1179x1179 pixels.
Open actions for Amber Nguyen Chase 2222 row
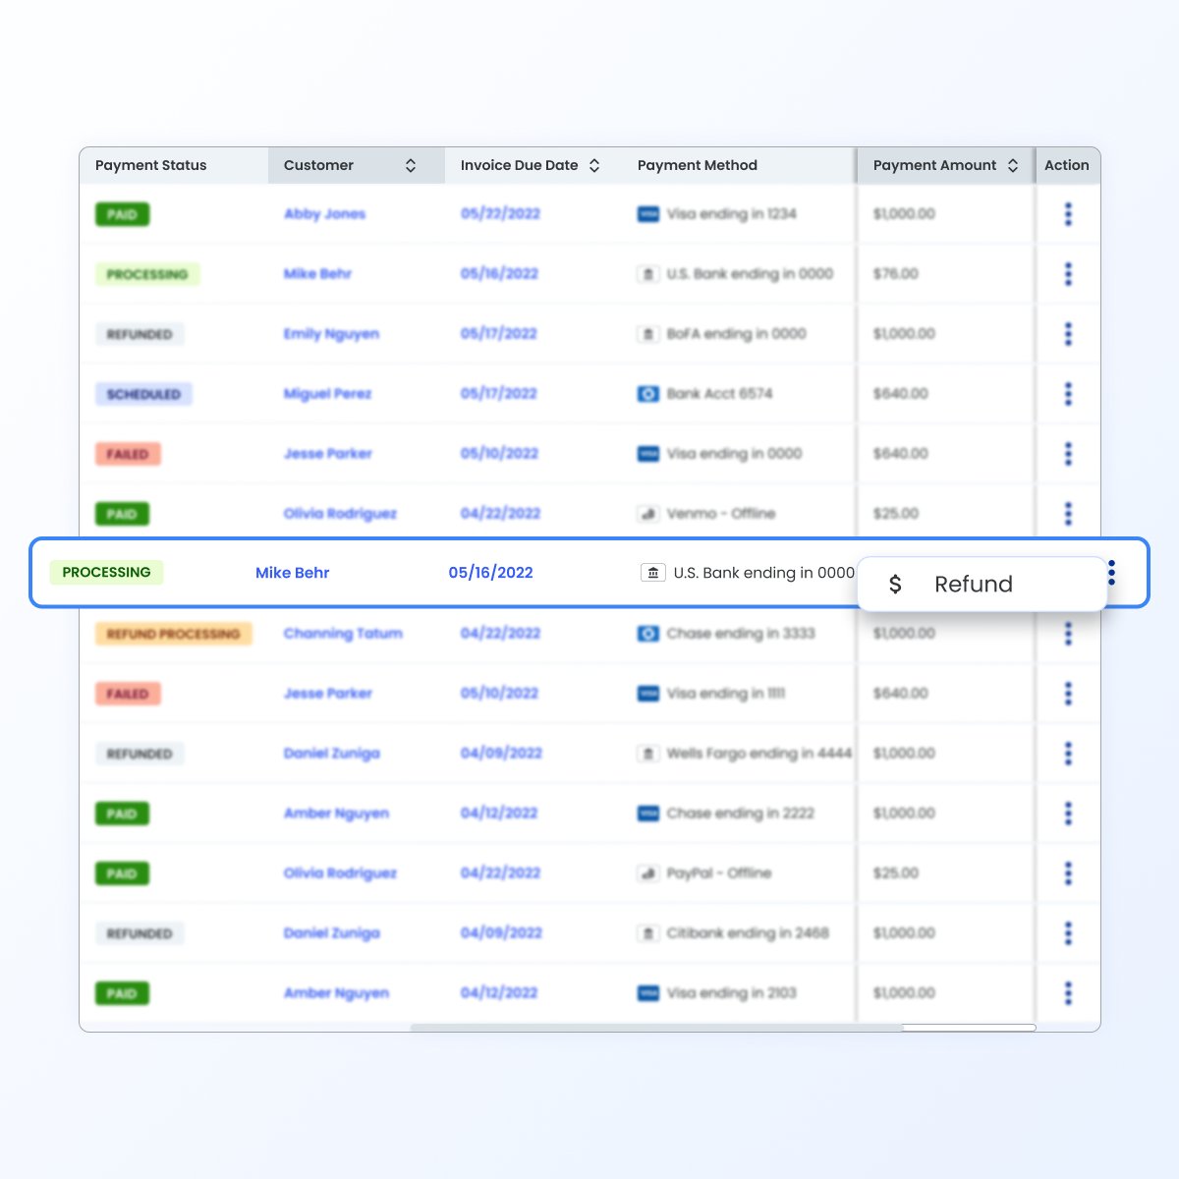1068,814
